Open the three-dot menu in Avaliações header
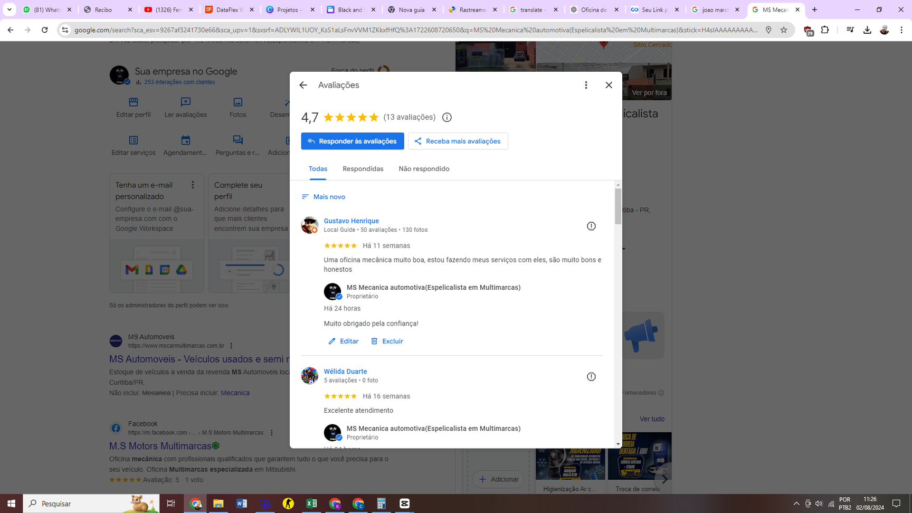 (586, 85)
